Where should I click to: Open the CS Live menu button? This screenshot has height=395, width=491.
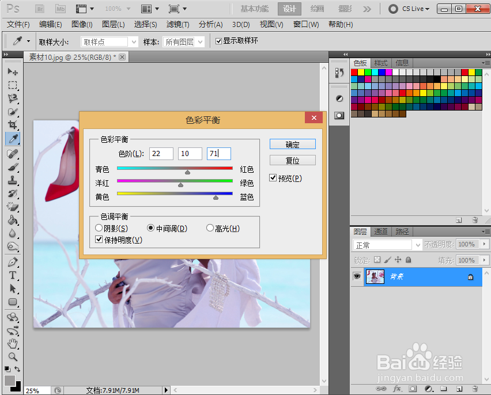(409, 9)
